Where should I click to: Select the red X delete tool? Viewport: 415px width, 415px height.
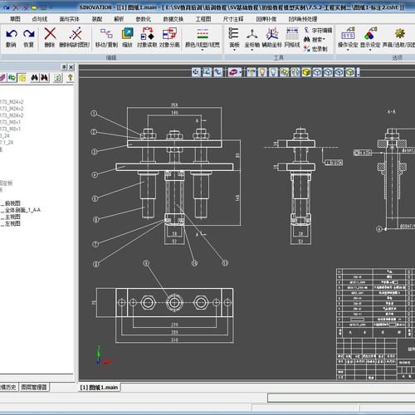tap(50, 34)
